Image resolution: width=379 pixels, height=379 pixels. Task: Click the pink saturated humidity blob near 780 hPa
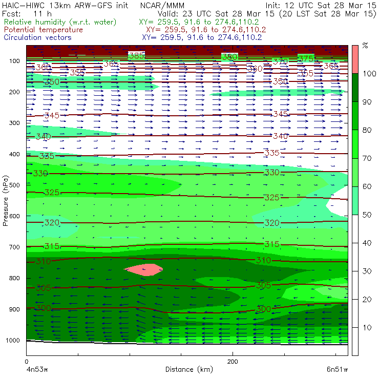pyautogui.click(x=143, y=270)
